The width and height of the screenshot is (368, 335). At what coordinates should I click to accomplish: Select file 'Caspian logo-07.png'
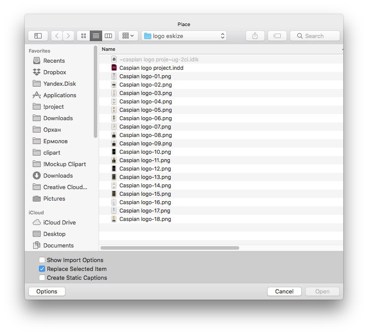[221, 126]
